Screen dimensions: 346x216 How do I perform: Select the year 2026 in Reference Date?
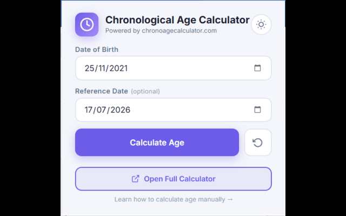[x=120, y=110]
